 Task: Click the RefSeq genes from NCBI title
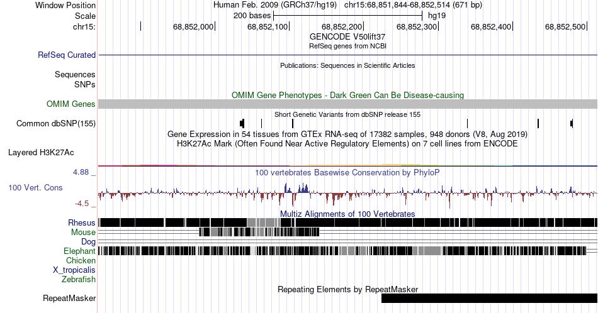click(347, 46)
